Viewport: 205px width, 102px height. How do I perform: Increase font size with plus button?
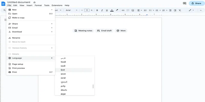click(x=92, y=10)
